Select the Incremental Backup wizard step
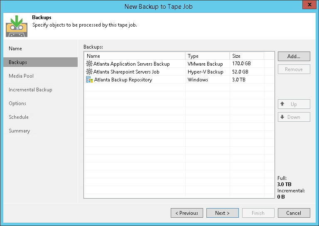The image size is (319, 226). 30,90
